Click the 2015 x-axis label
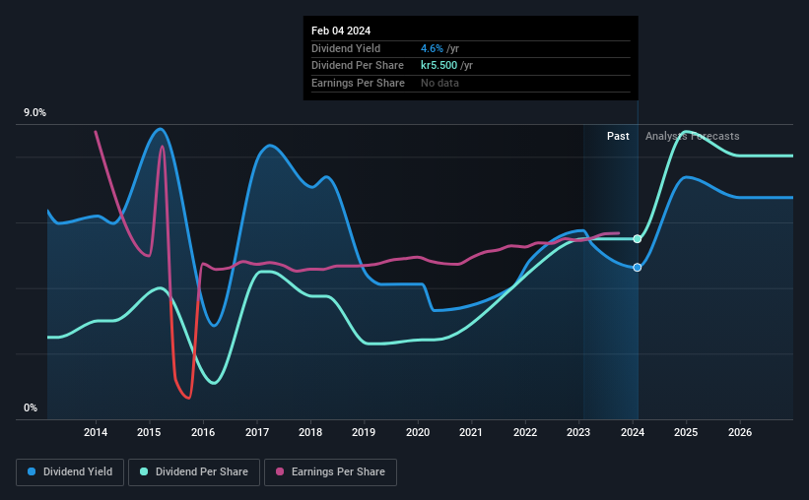809x500 pixels. click(149, 432)
